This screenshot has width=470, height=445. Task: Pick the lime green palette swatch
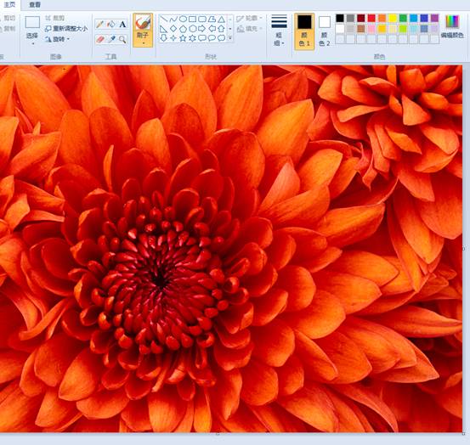pos(403,29)
